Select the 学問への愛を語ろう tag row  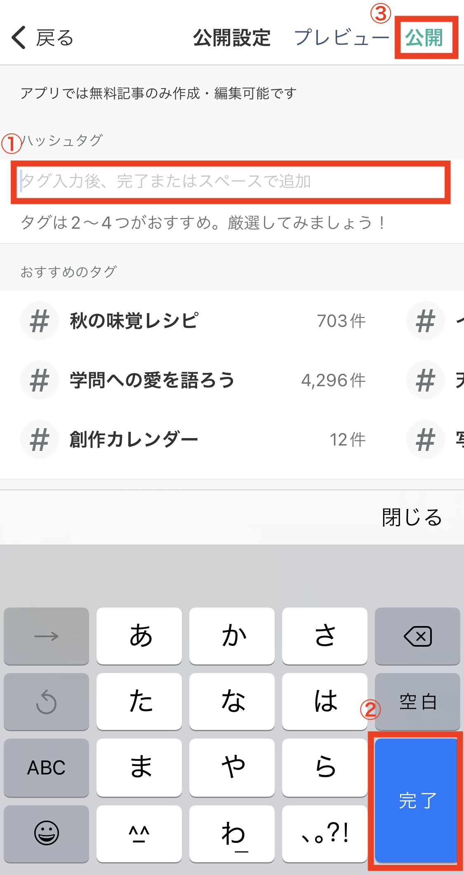click(193, 380)
